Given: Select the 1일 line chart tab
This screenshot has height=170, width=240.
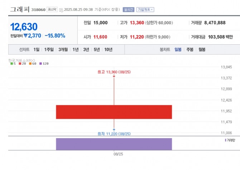Looking at the screenshot, I should tap(37, 50).
